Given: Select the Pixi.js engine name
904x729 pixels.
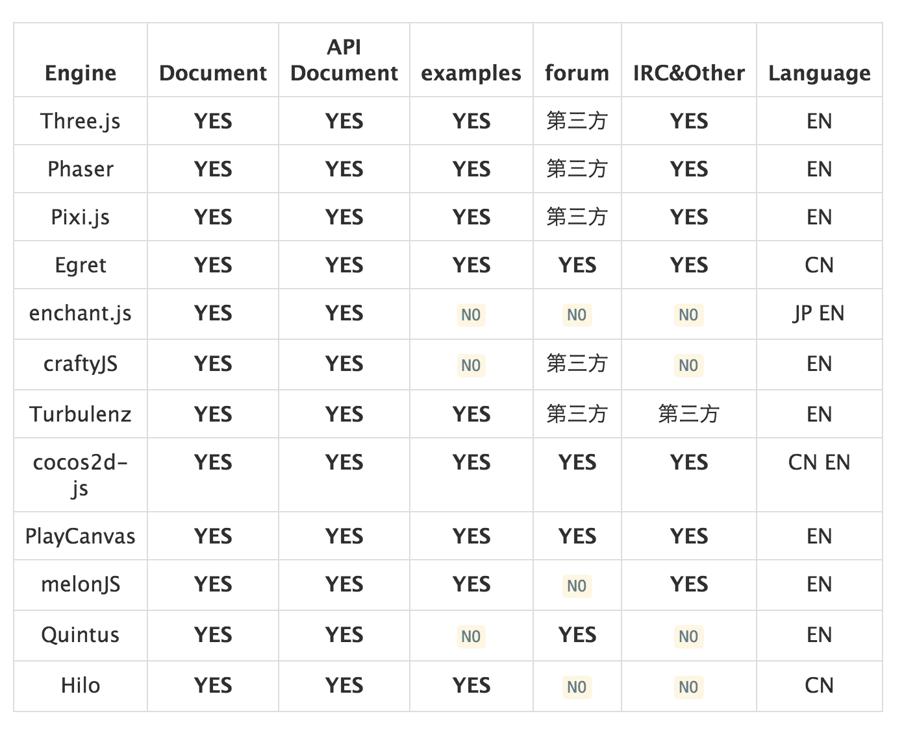Looking at the screenshot, I should [81, 217].
